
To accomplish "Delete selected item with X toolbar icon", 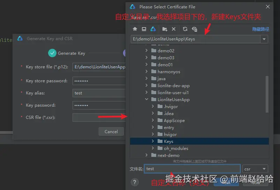I will [174, 29].
